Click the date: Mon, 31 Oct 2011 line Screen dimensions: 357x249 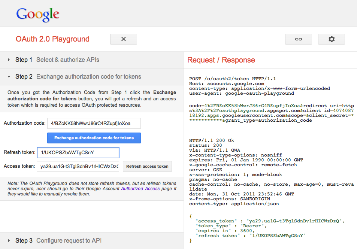click(x=242, y=194)
